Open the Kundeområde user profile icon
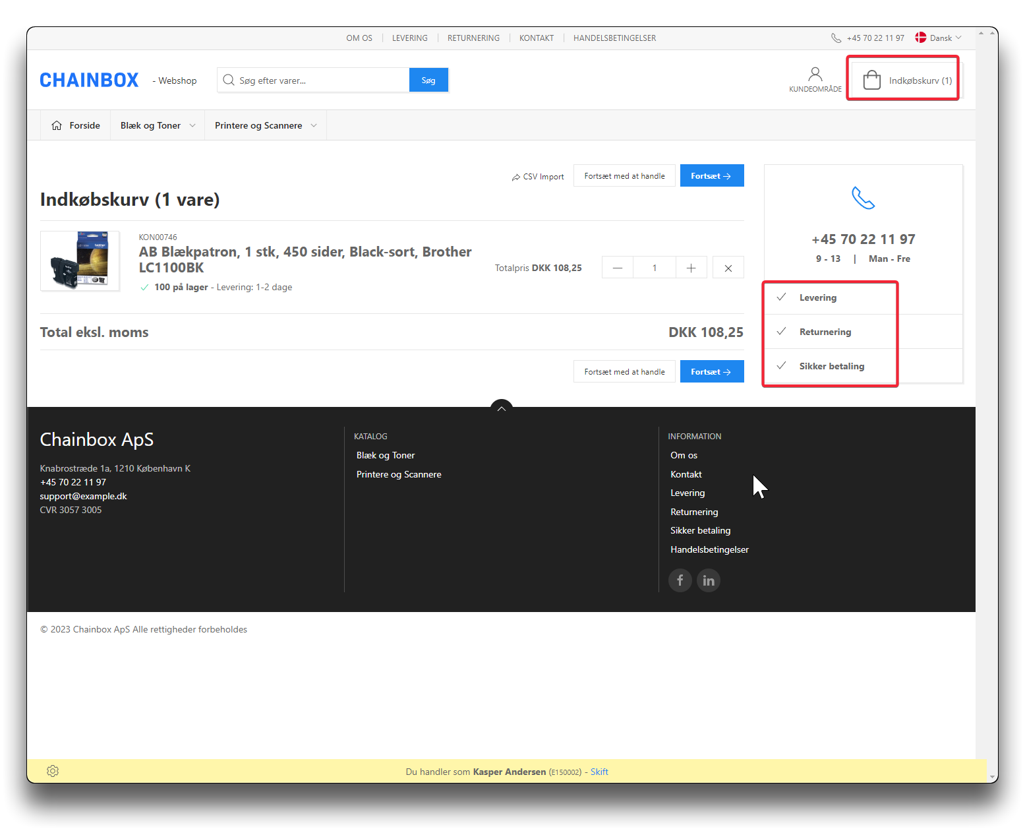This screenshot has width=1025, height=831. pyautogui.click(x=815, y=73)
